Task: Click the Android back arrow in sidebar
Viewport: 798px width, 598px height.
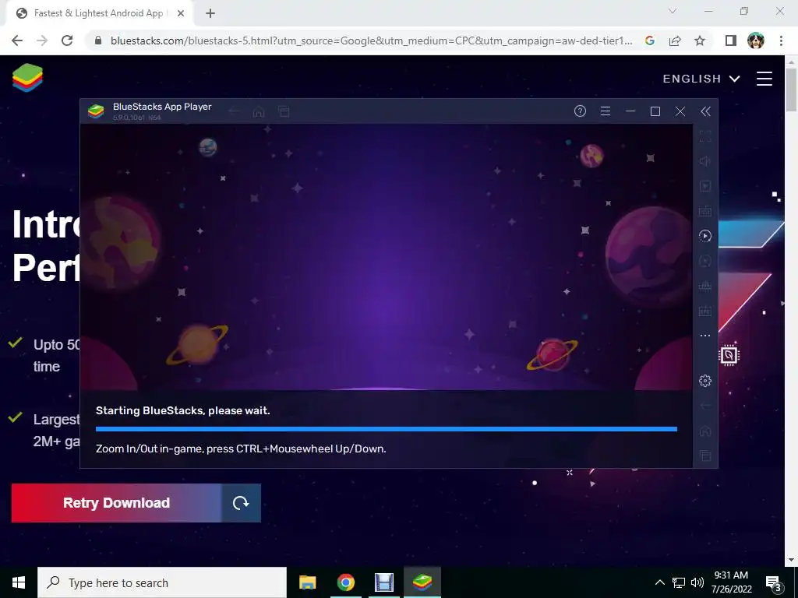Action: tap(704, 406)
